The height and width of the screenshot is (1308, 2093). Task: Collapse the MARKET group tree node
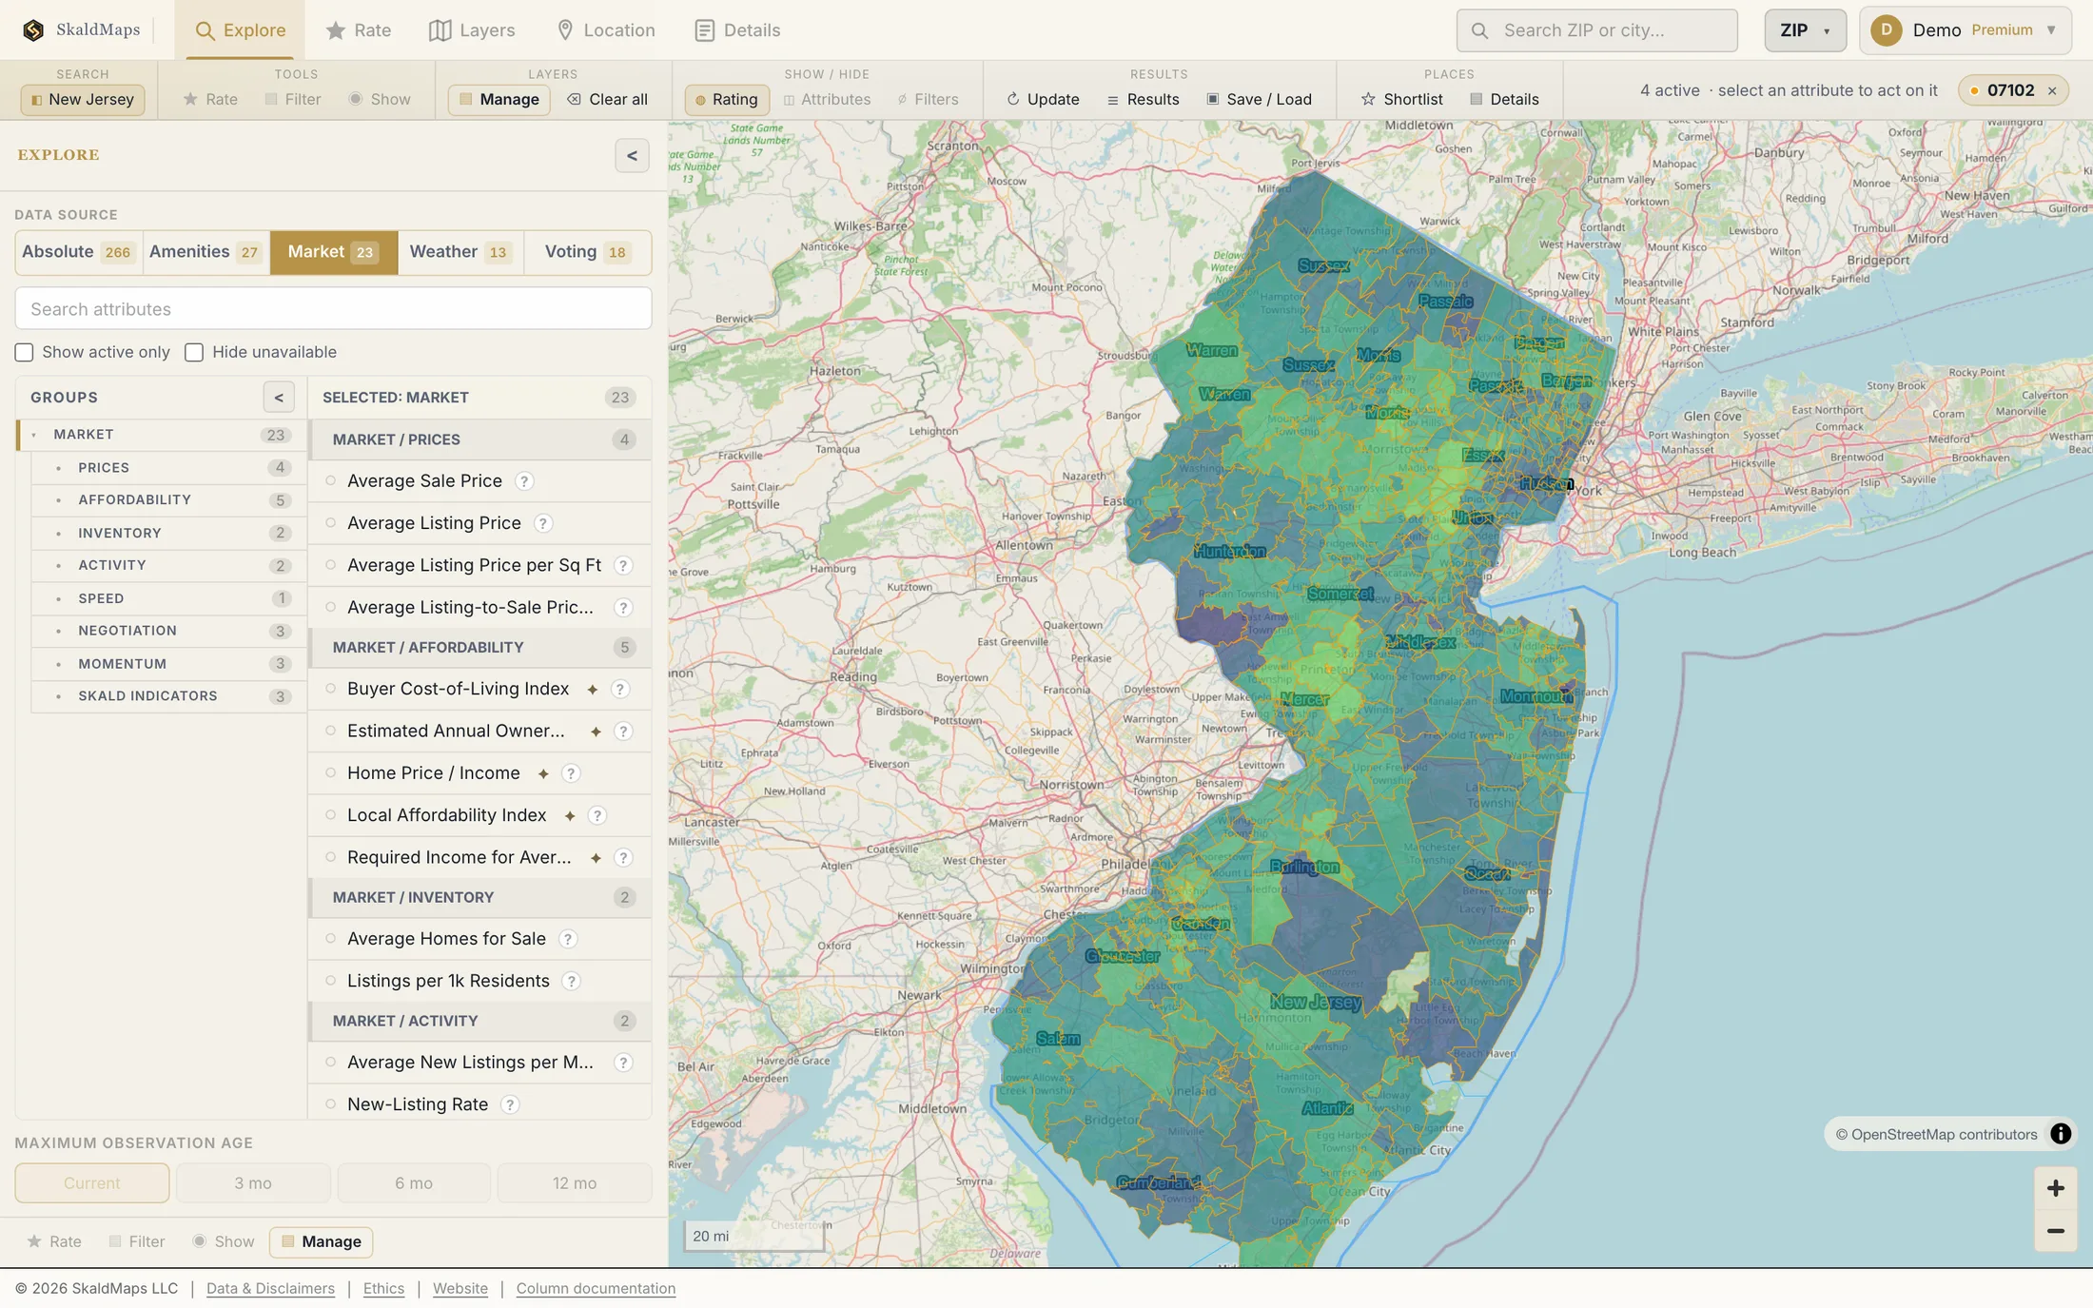[x=34, y=435]
